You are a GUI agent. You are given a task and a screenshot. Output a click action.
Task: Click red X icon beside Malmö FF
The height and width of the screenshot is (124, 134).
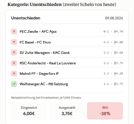click(14, 73)
